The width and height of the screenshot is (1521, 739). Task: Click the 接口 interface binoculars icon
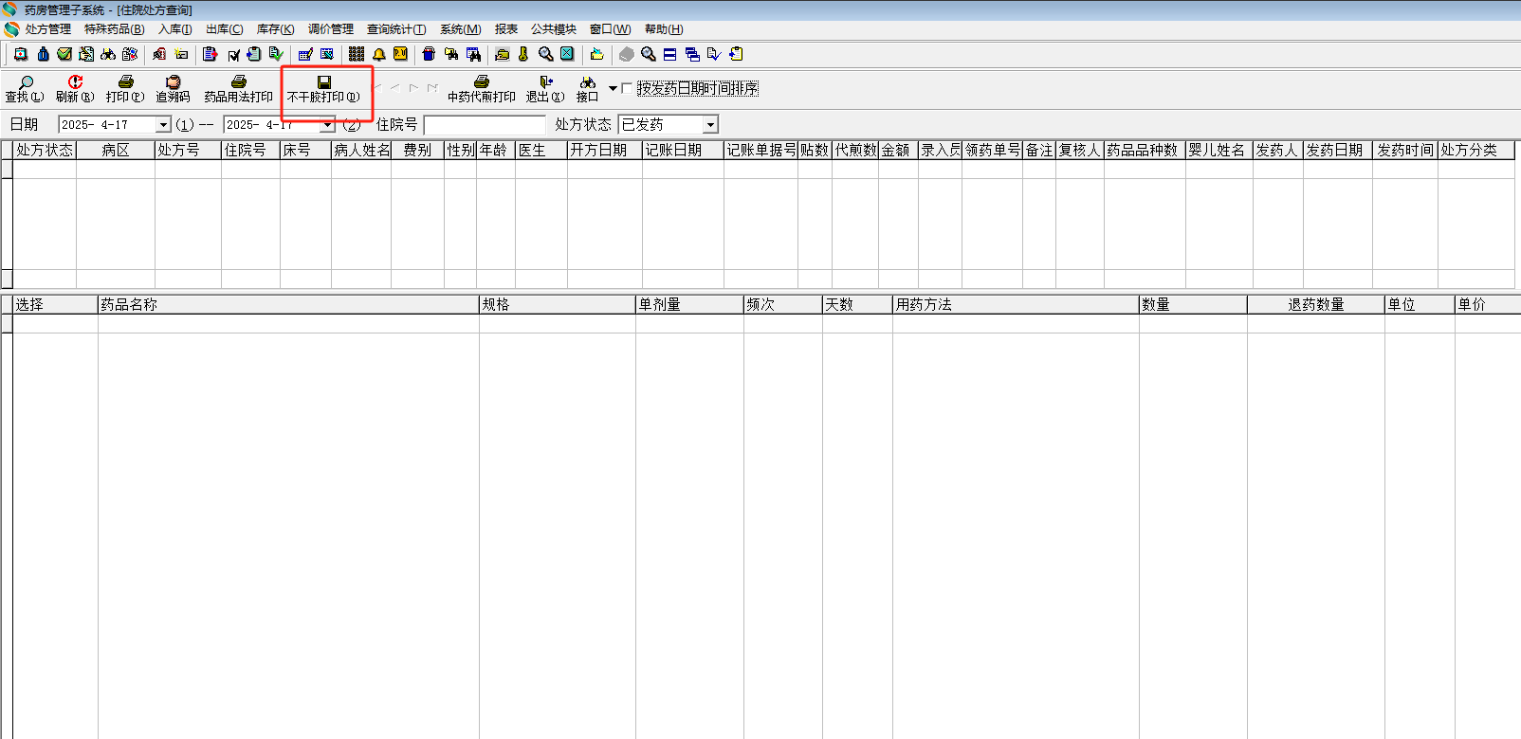point(588,82)
